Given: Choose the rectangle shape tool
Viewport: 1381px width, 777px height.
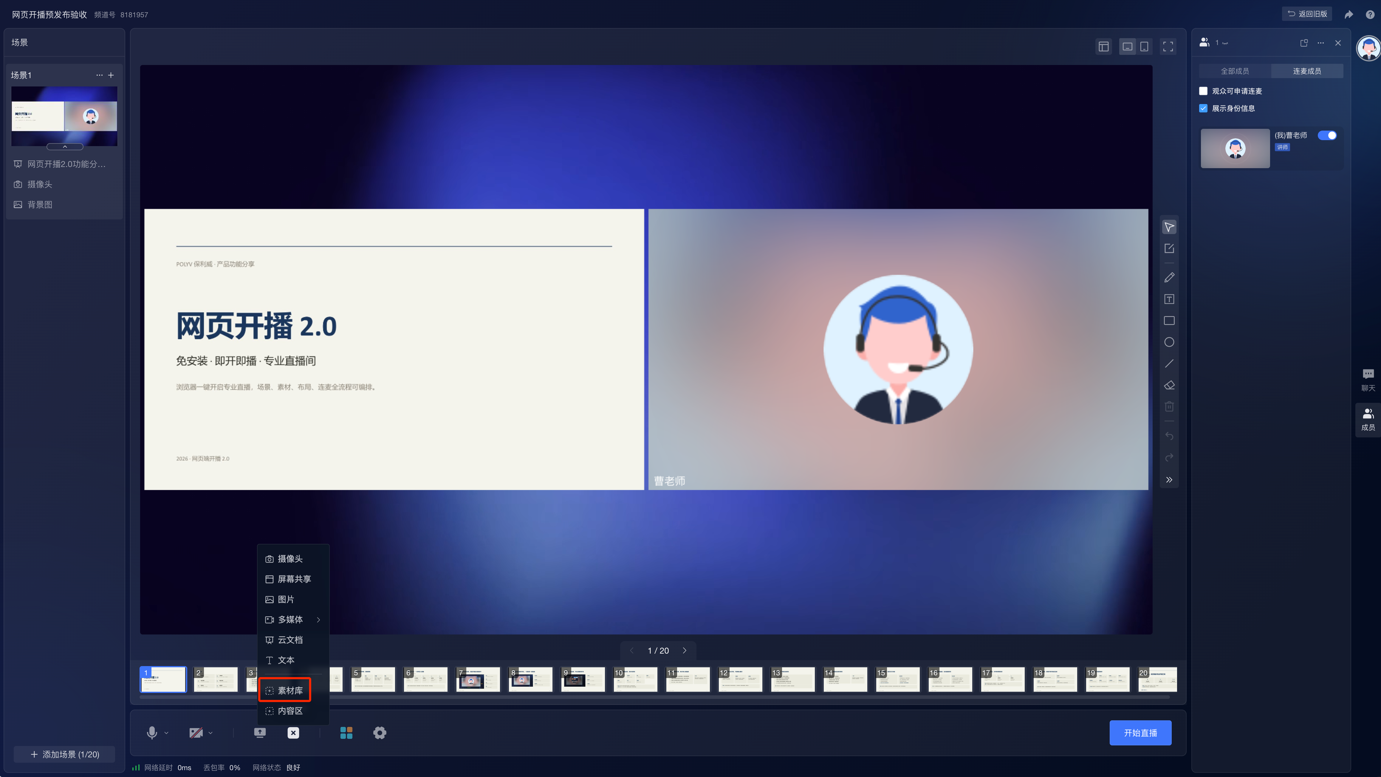Looking at the screenshot, I should coord(1169,321).
